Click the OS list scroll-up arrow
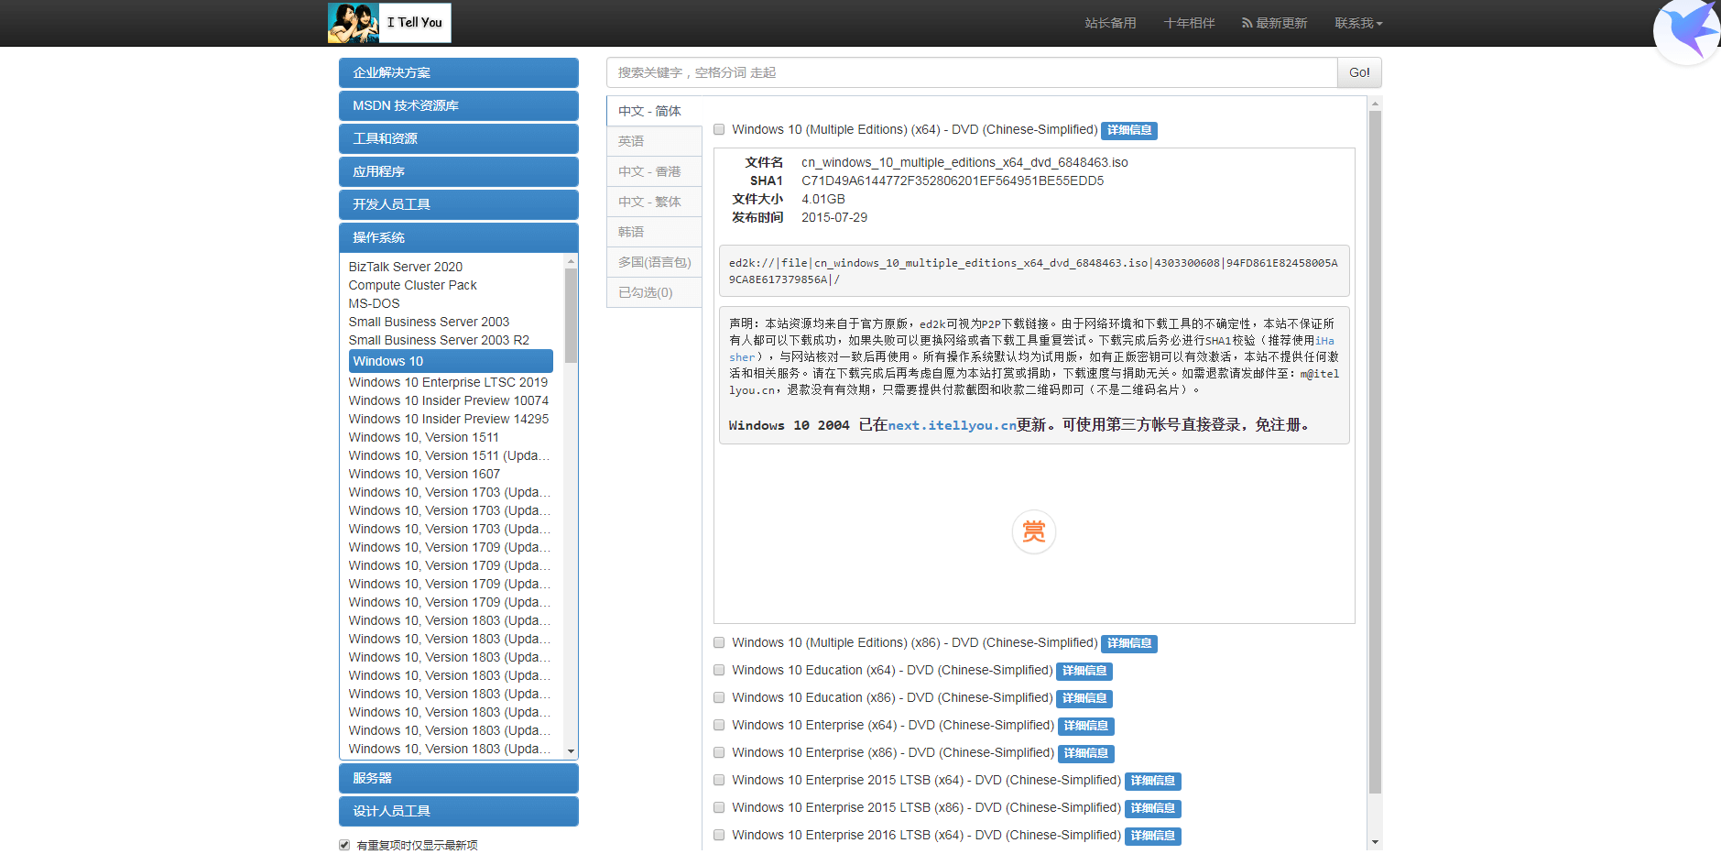The height and width of the screenshot is (865, 1721). (x=571, y=261)
